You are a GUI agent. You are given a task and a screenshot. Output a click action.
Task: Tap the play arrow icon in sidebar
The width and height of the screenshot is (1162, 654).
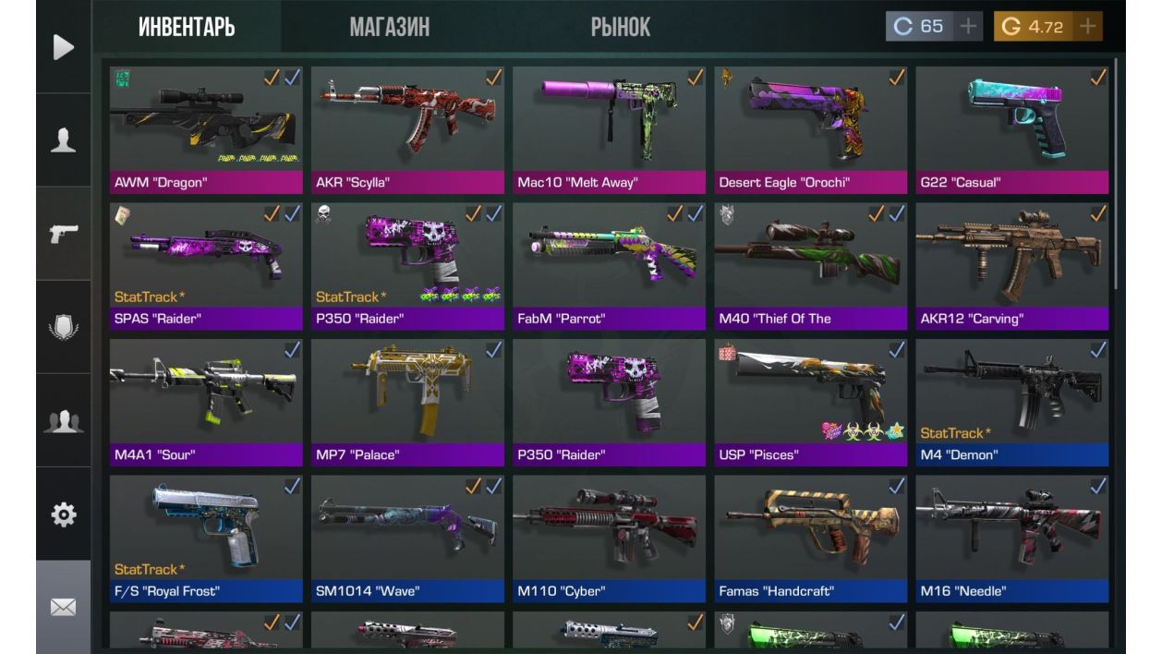pos(63,47)
